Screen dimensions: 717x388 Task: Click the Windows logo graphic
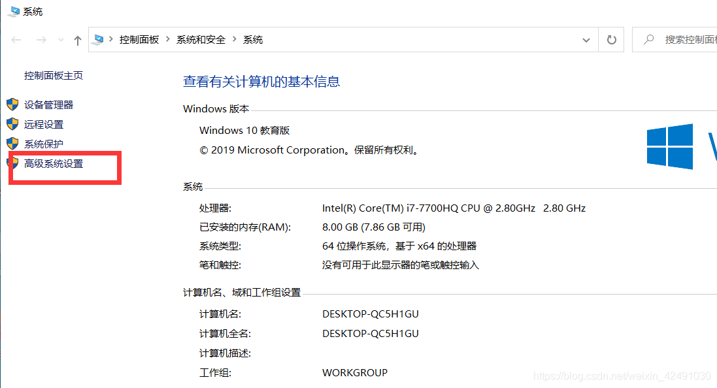[x=670, y=146]
